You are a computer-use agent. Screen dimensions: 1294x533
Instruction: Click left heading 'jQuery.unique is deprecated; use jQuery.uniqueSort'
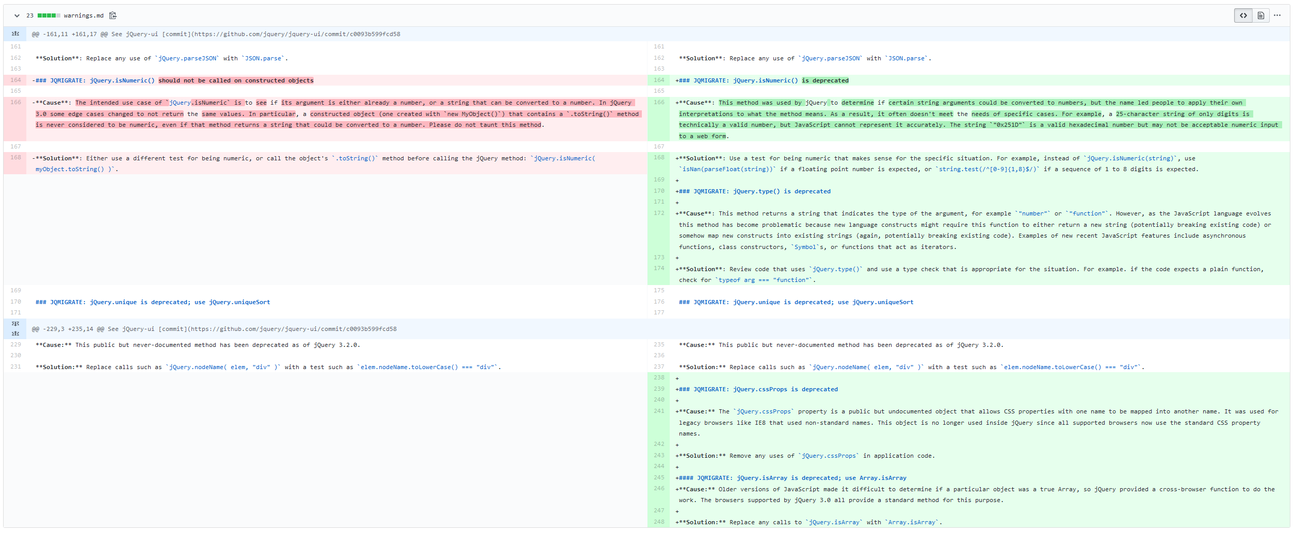tap(180, 302)
